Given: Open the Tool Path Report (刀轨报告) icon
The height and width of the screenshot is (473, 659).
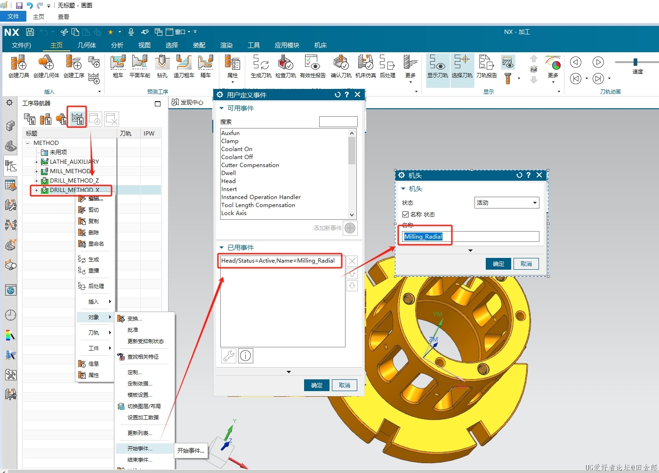Looking at the screenshot, I should pos(486,66).
